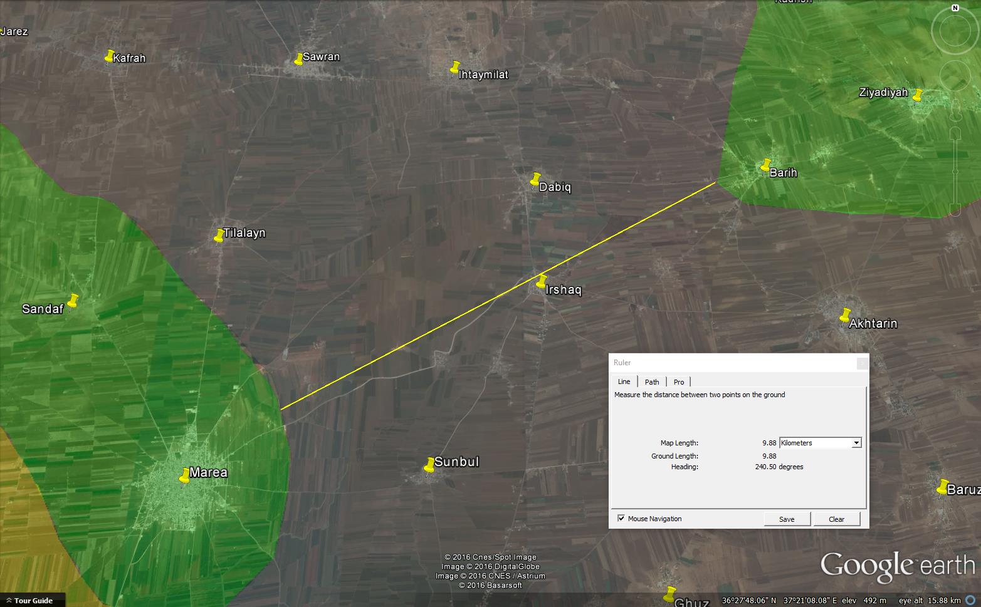Click the Look joystick ring under N

click(955, 31)
